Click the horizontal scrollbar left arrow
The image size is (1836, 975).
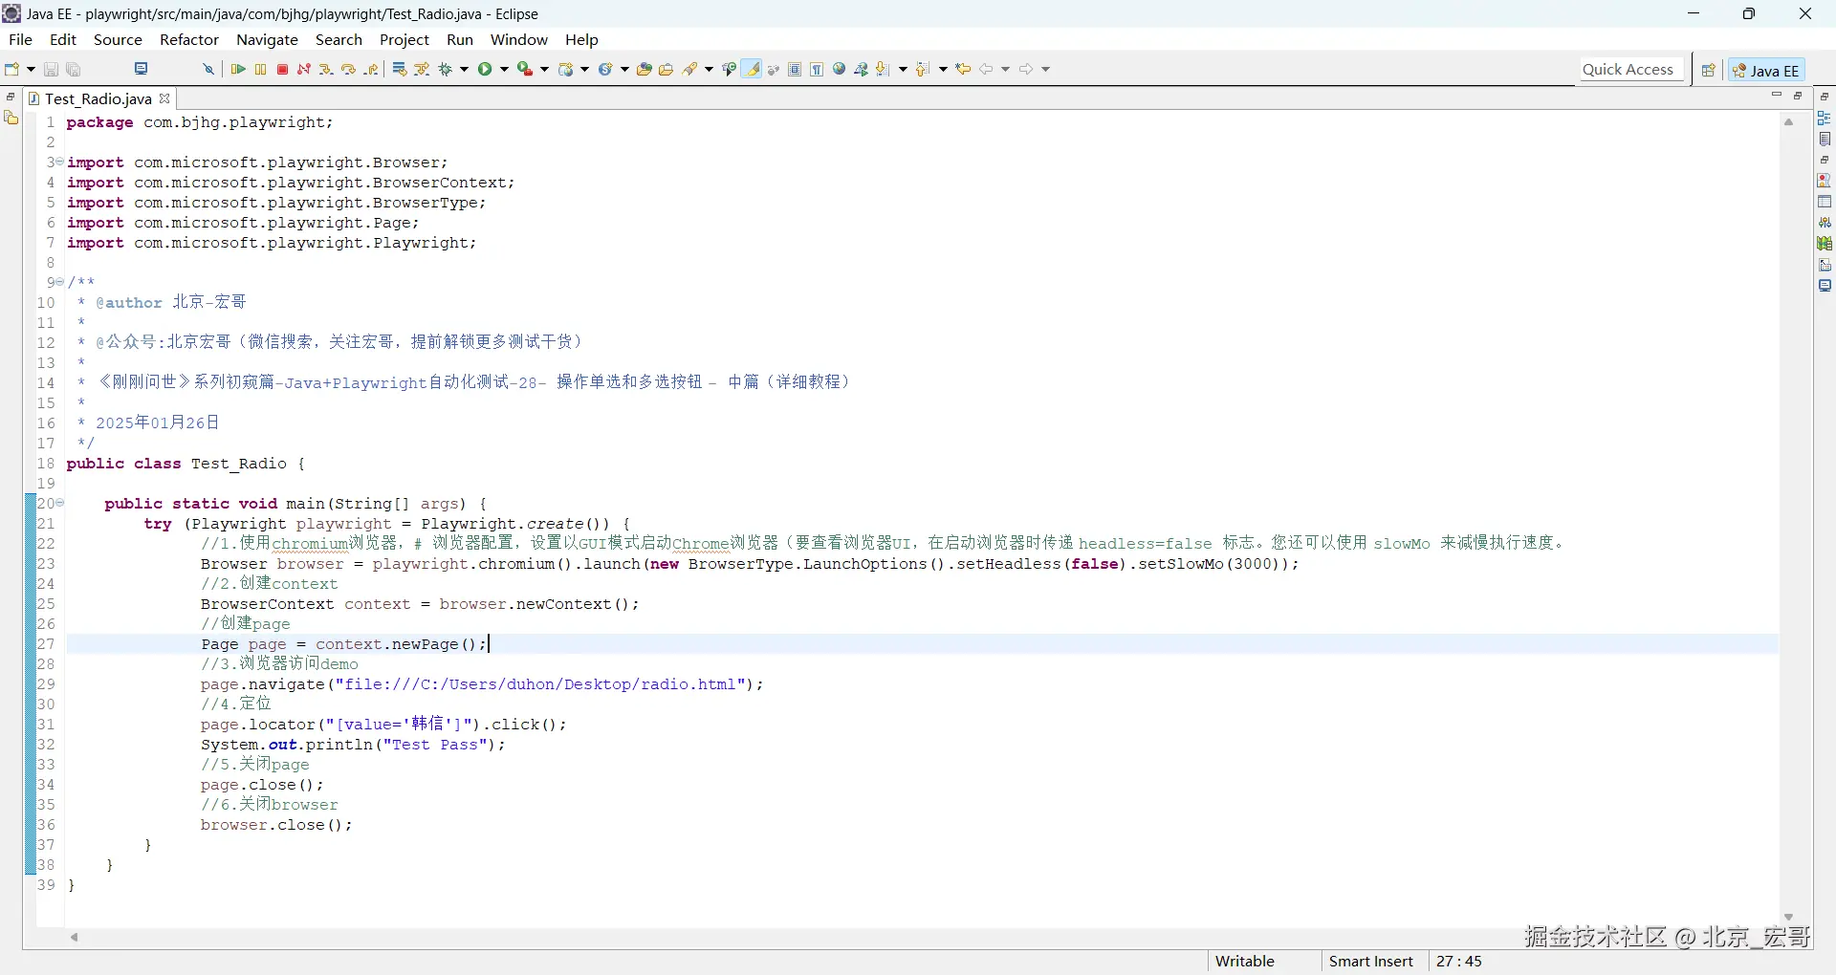pyautogui.click(x=74, y=937)
